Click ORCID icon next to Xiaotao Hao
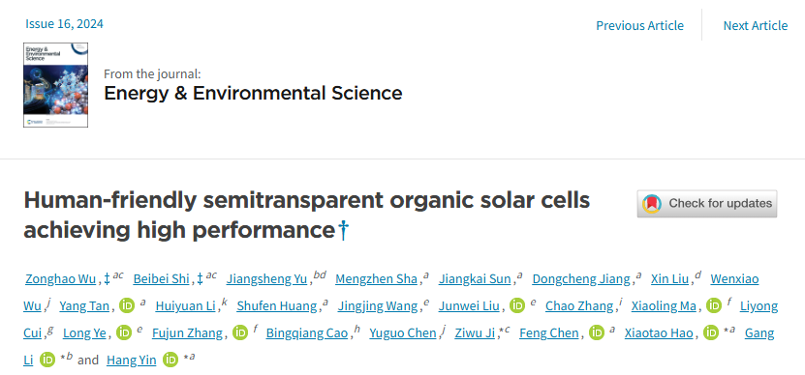 point(710,333)
